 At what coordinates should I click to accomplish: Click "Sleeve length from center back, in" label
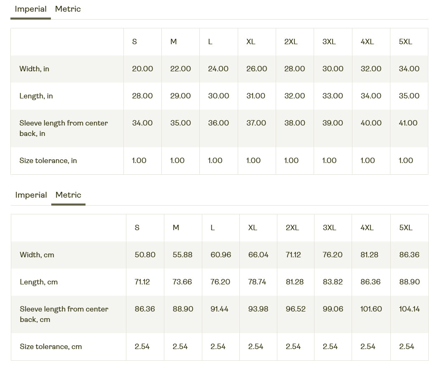tap(63, 128)
